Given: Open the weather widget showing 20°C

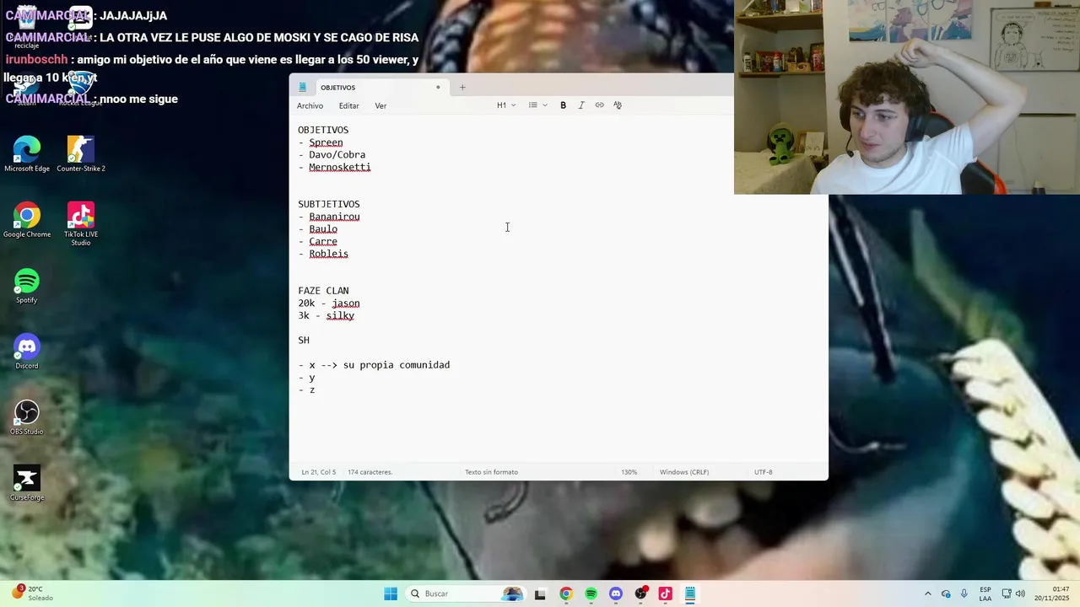Looking at the screenshot, I should pos(34,594).
